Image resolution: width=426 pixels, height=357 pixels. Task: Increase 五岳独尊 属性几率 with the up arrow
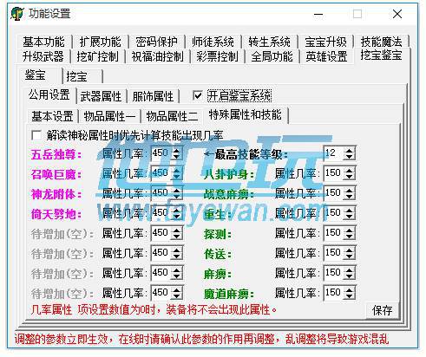[x=176, y=150]
